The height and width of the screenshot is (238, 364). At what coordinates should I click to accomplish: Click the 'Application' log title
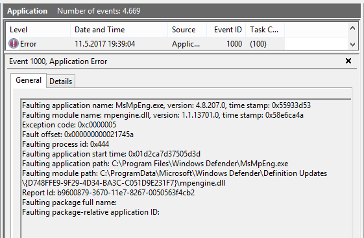click(x=27, y=11)
